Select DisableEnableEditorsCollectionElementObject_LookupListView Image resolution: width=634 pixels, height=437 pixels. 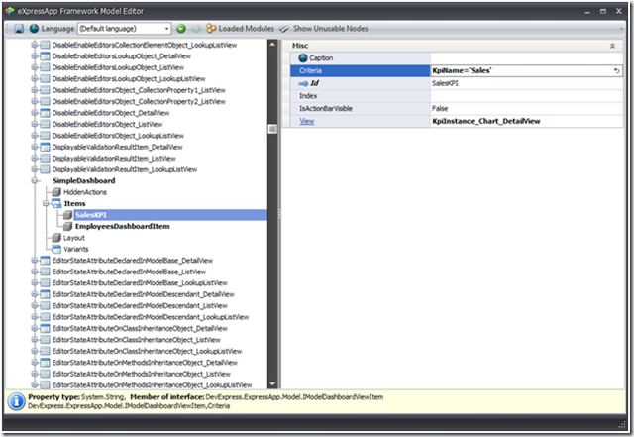point(145,45)
